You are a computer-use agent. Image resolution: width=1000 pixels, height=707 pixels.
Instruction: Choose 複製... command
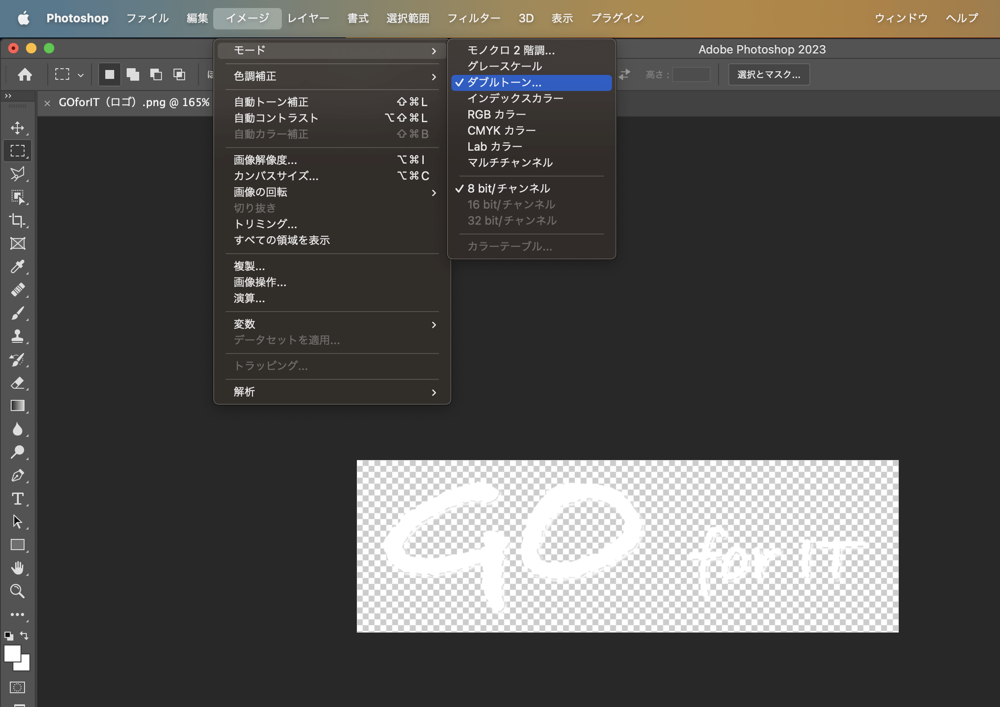[x=332, y=266]
